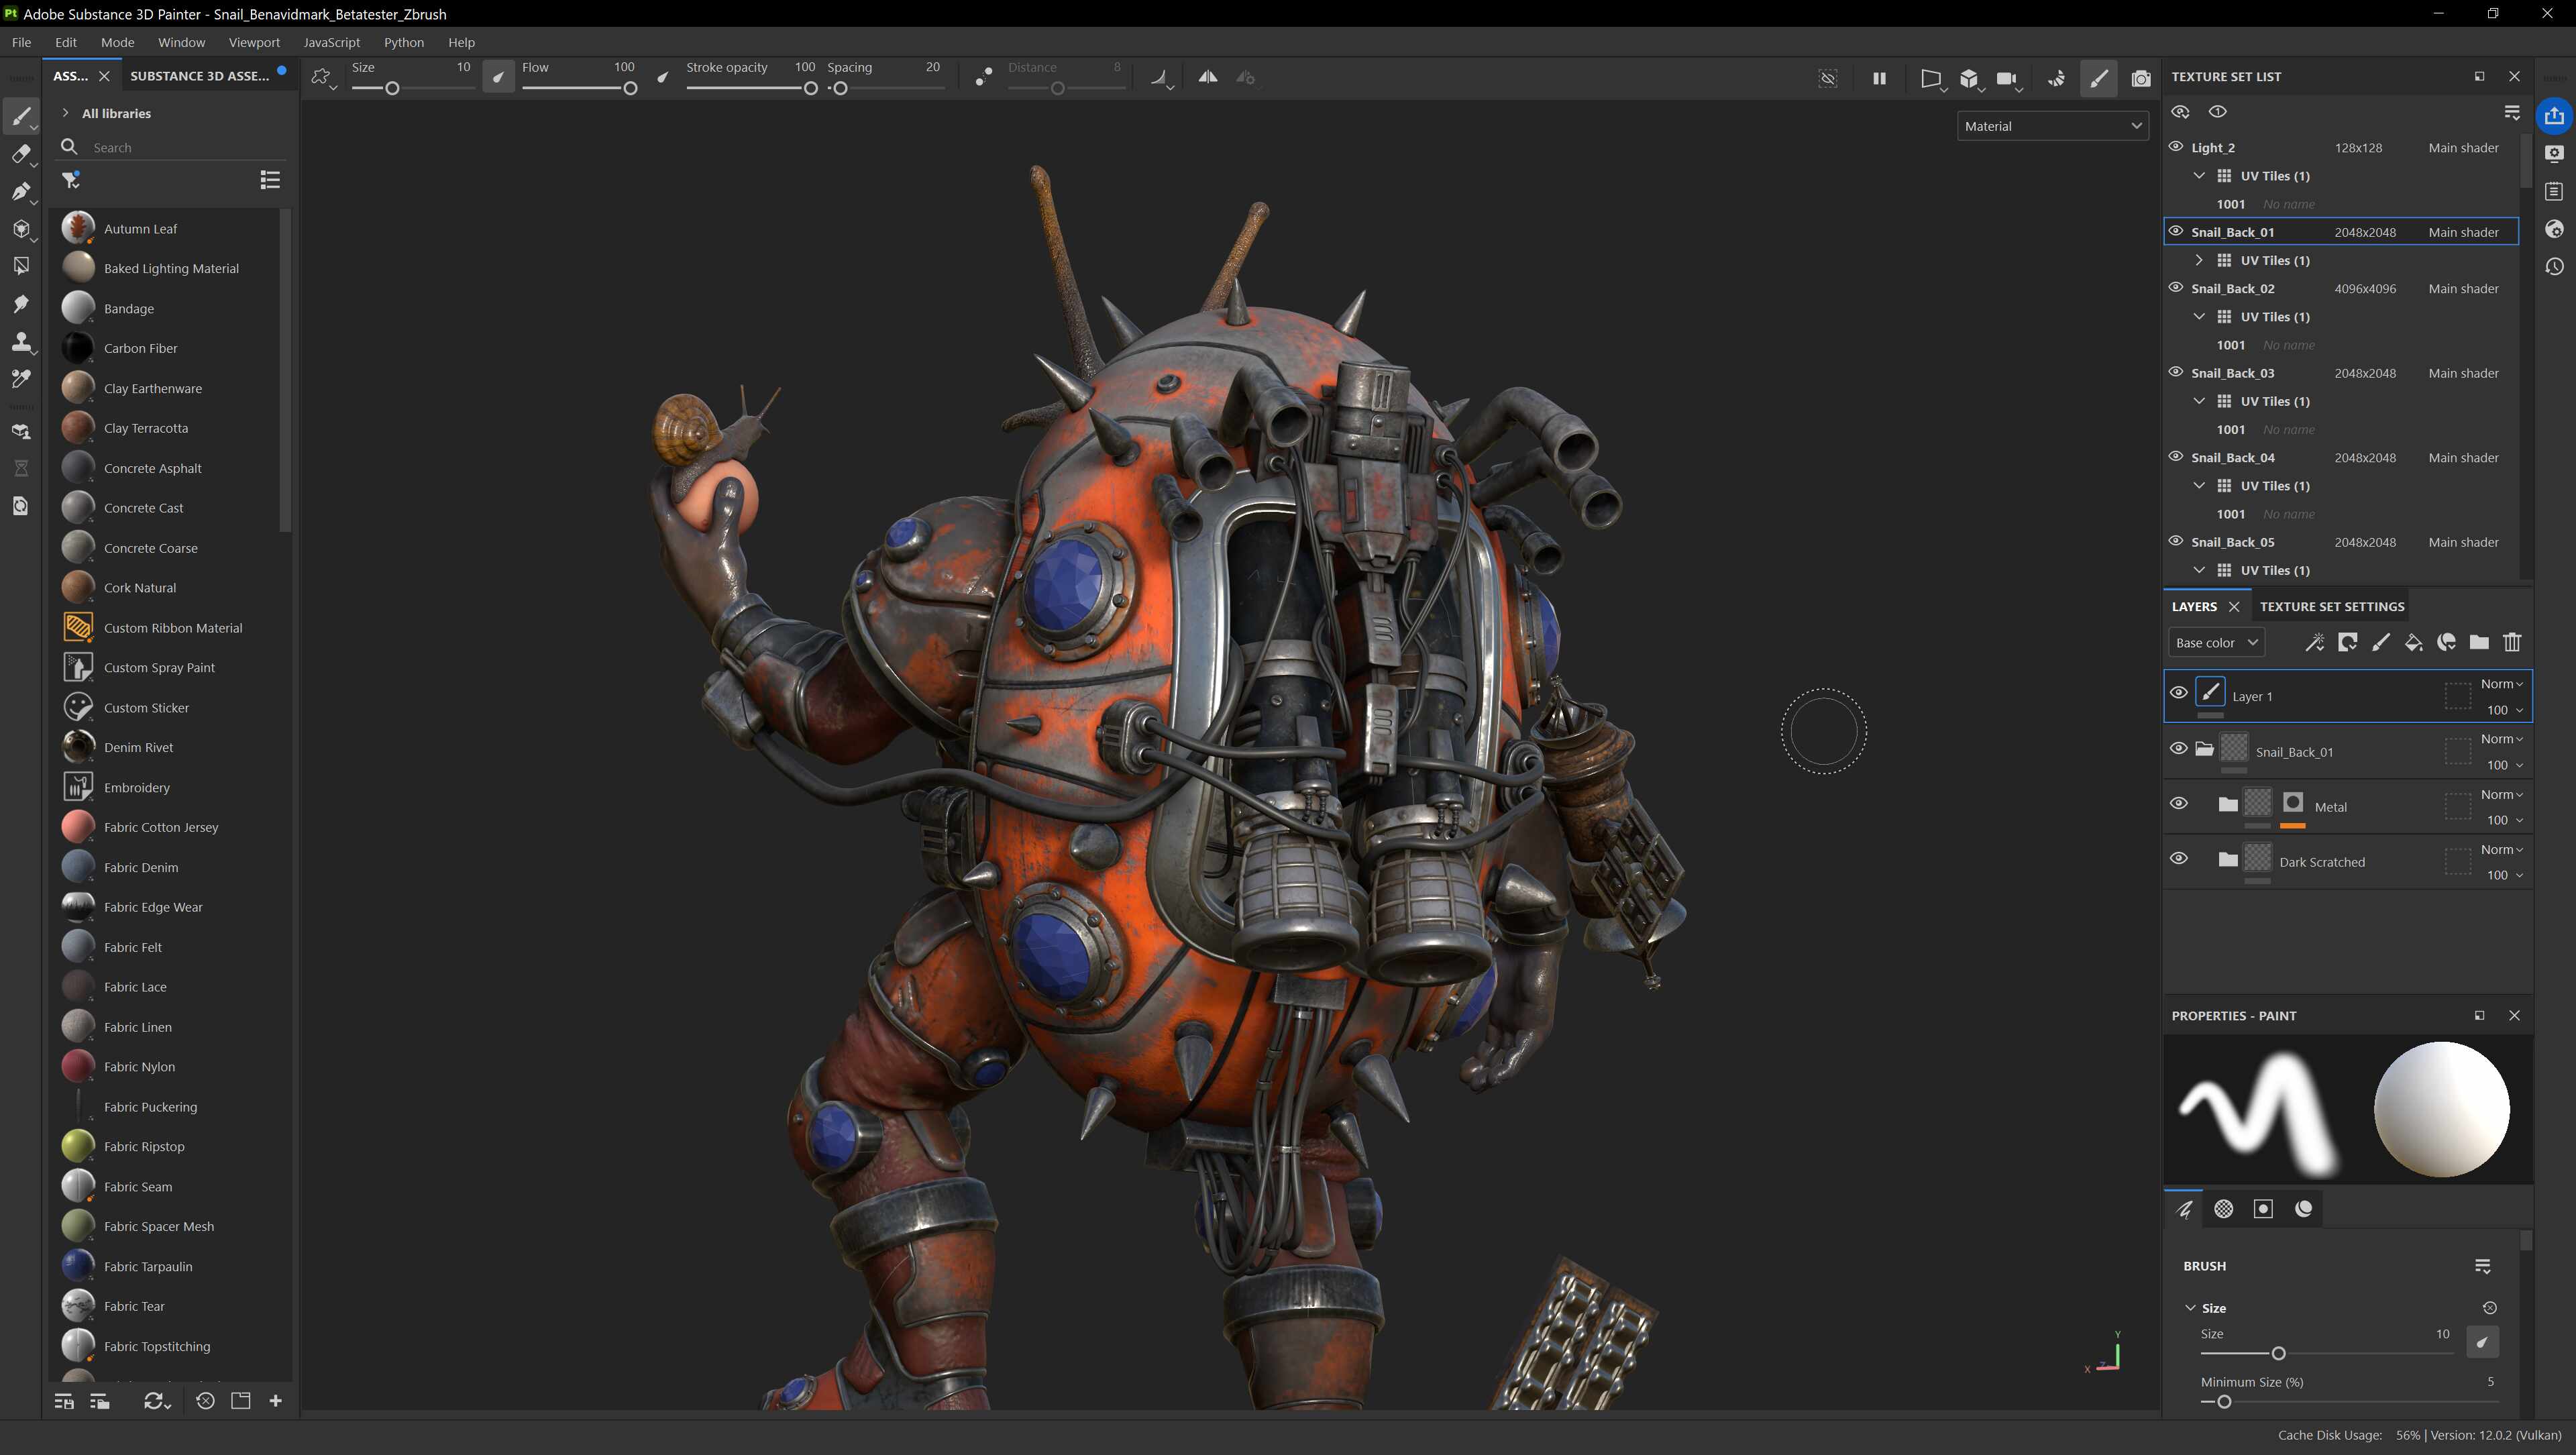Pause engine computations with the pause icon
Screen dimensions: 2576x1455
[1879, 77]
